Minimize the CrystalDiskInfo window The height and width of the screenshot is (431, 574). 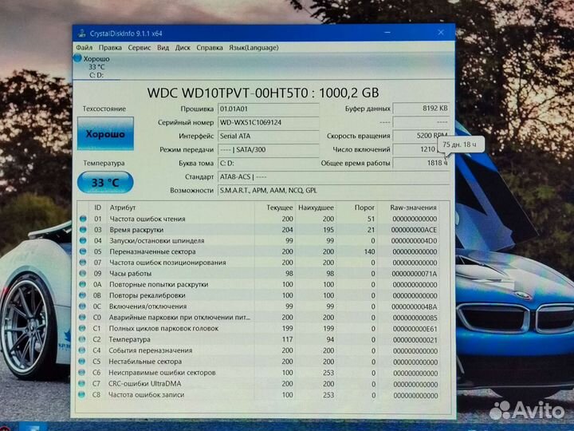[387, 33]
